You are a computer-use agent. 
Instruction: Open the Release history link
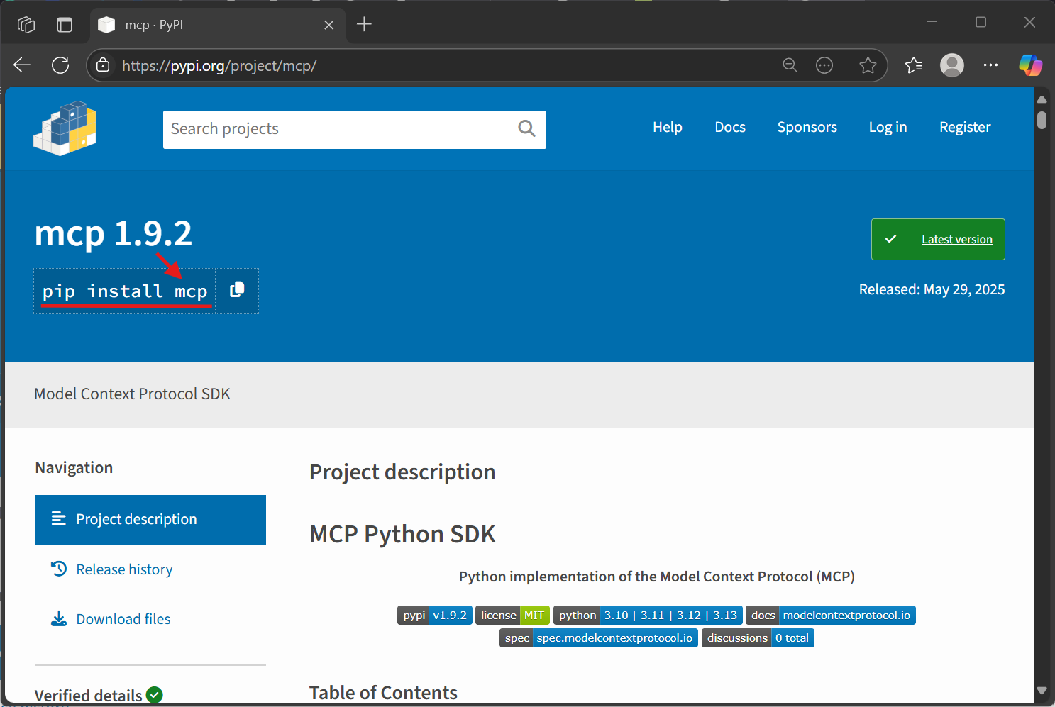click(124, 569)
